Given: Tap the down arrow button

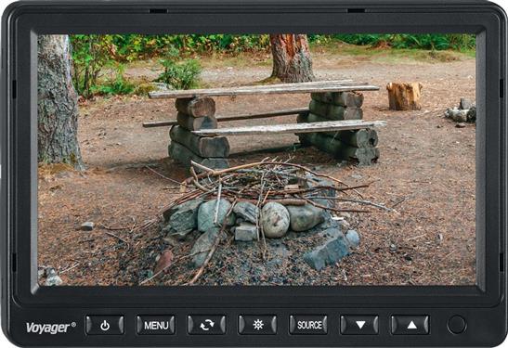Looking at the screenshot, I should click(x=359, y=325).
